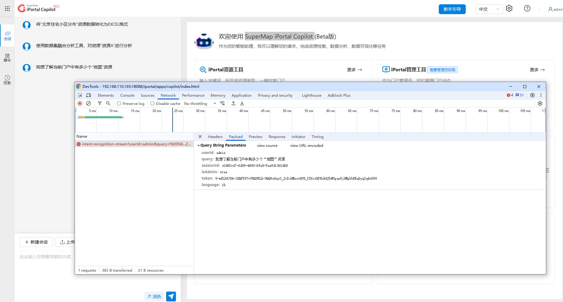Select message about 数据集融合分析工具
The height and width of the screenshot is (302, 563).
click(84, 46)
